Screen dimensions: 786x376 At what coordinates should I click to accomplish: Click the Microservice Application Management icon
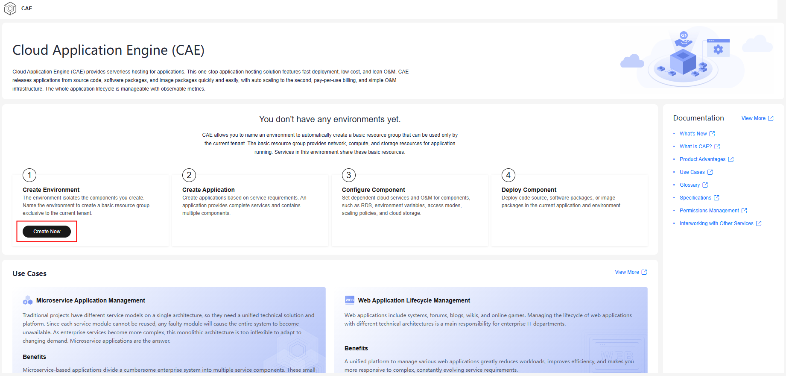[28, 300]
